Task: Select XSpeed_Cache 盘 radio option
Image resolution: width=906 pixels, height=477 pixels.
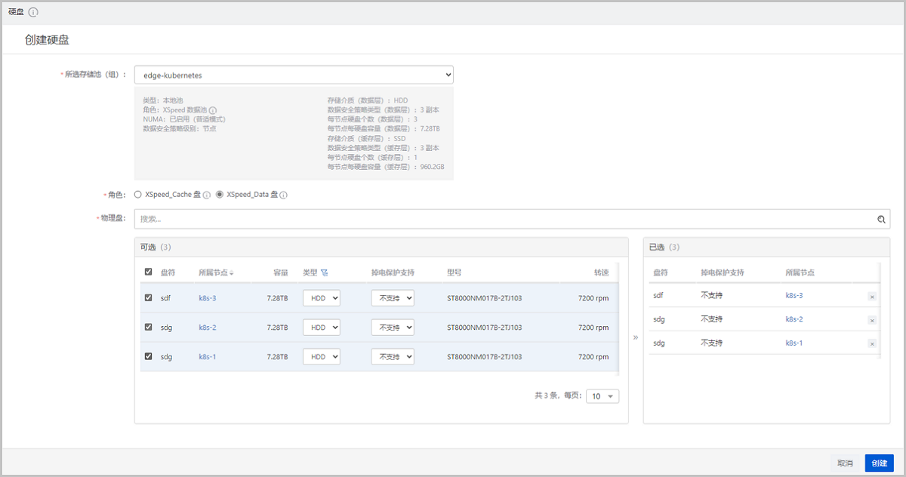Action: pos(137,194)
